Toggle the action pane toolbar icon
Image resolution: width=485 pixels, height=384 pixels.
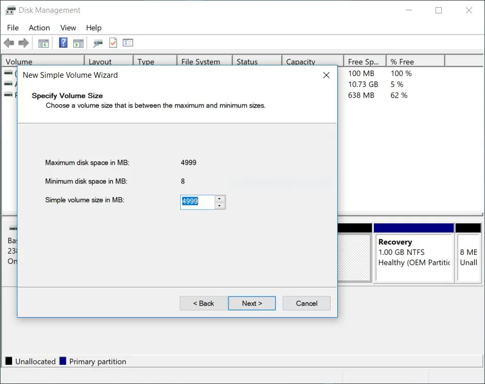[x=78, y=43]
